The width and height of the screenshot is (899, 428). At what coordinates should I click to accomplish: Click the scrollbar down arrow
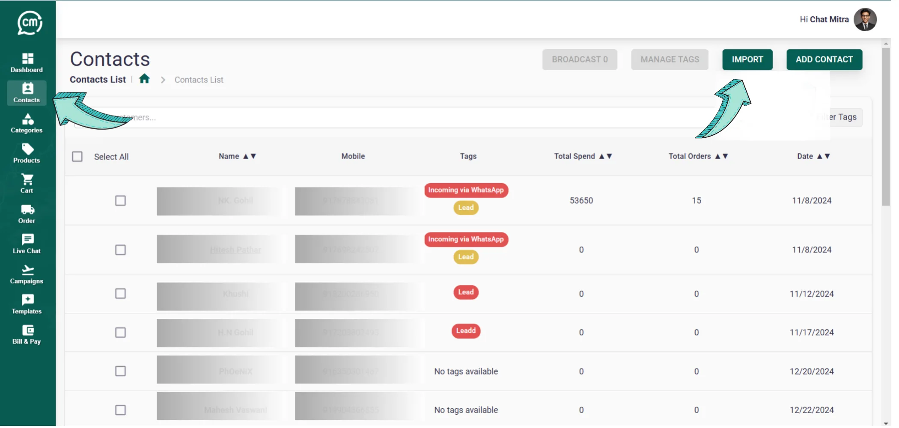[x=886, y=423]
